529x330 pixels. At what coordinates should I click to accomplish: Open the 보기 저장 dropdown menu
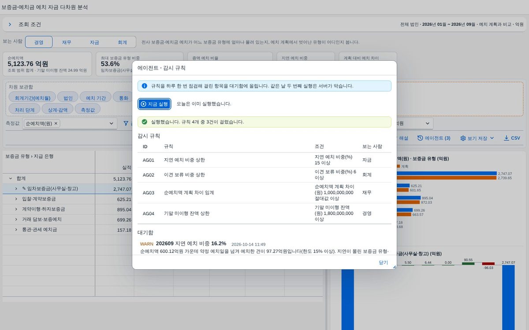tap(477, 138)
